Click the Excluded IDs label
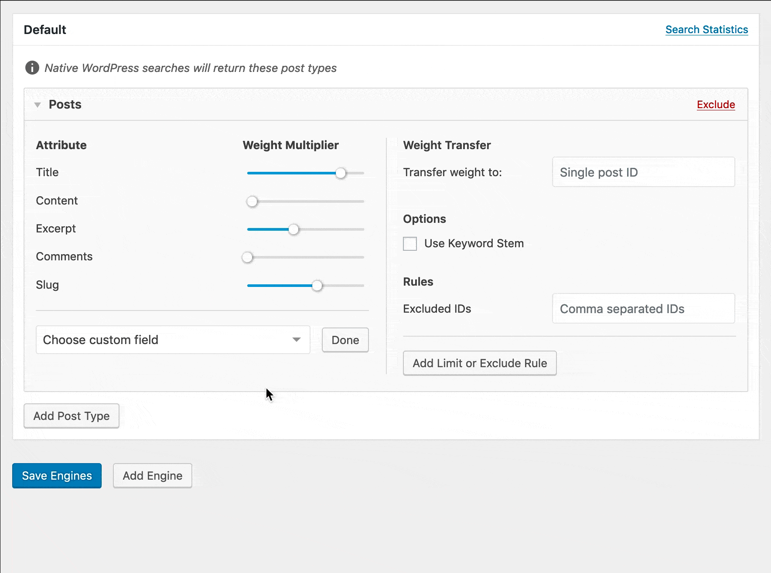This screenshot has width=771, height=573. 437,309
